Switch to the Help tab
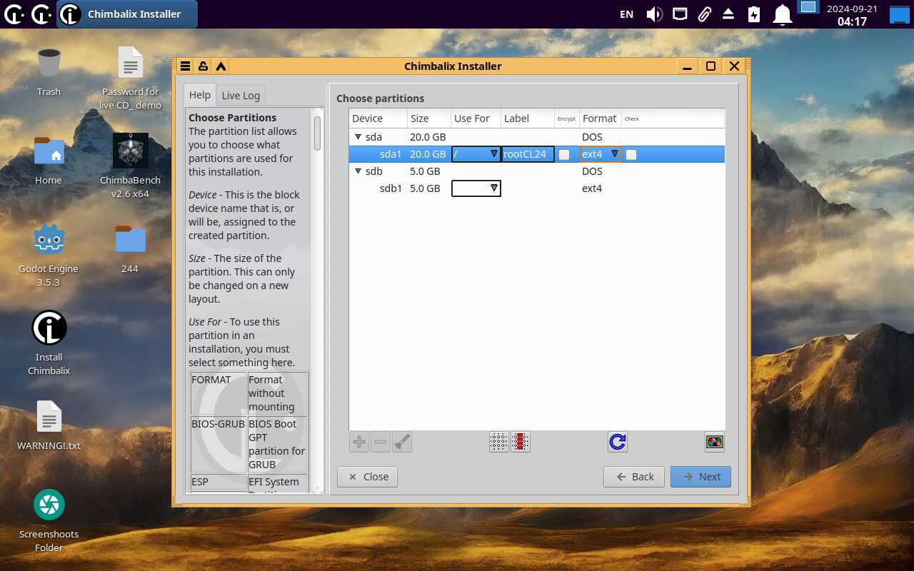The height and width of the screenshot is (571, 914). pyautogui.click(x=200, y=95)
